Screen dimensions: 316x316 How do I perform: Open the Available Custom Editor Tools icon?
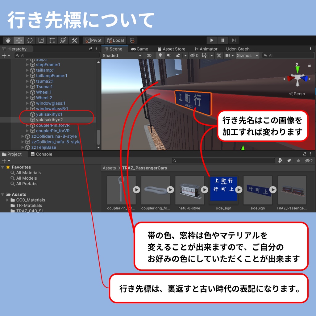(74, 40)
